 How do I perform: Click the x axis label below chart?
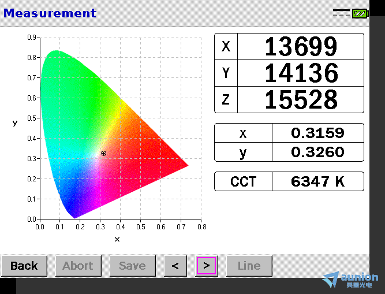117,240
